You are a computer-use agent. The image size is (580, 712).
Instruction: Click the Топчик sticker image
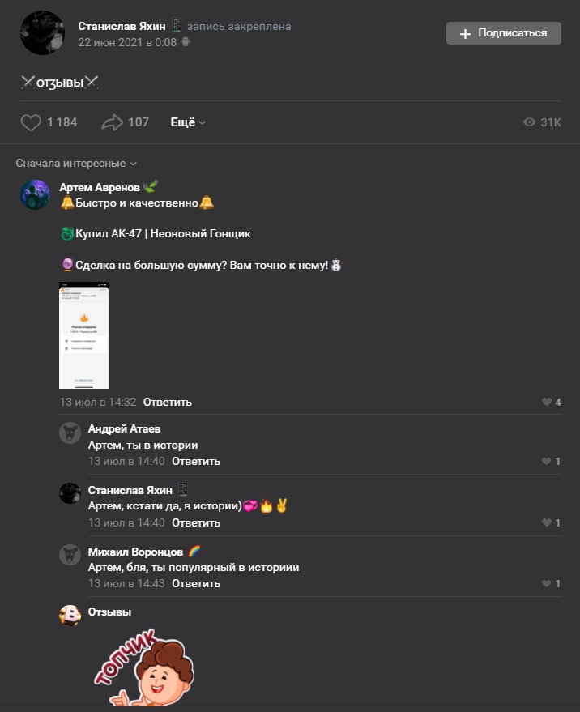pos(143,668)
